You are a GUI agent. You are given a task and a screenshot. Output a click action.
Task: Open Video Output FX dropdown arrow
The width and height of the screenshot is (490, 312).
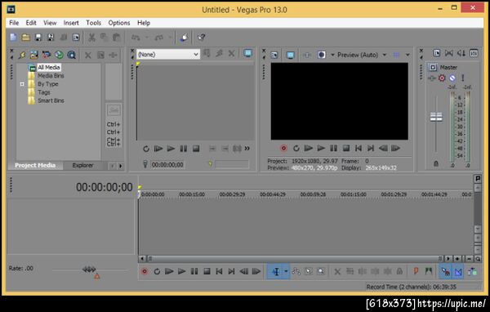coord(332,55)
